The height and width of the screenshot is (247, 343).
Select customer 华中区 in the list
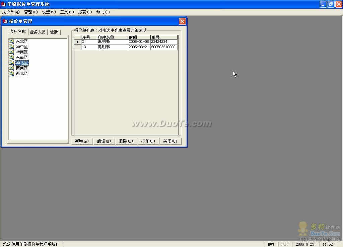[22, 47]
